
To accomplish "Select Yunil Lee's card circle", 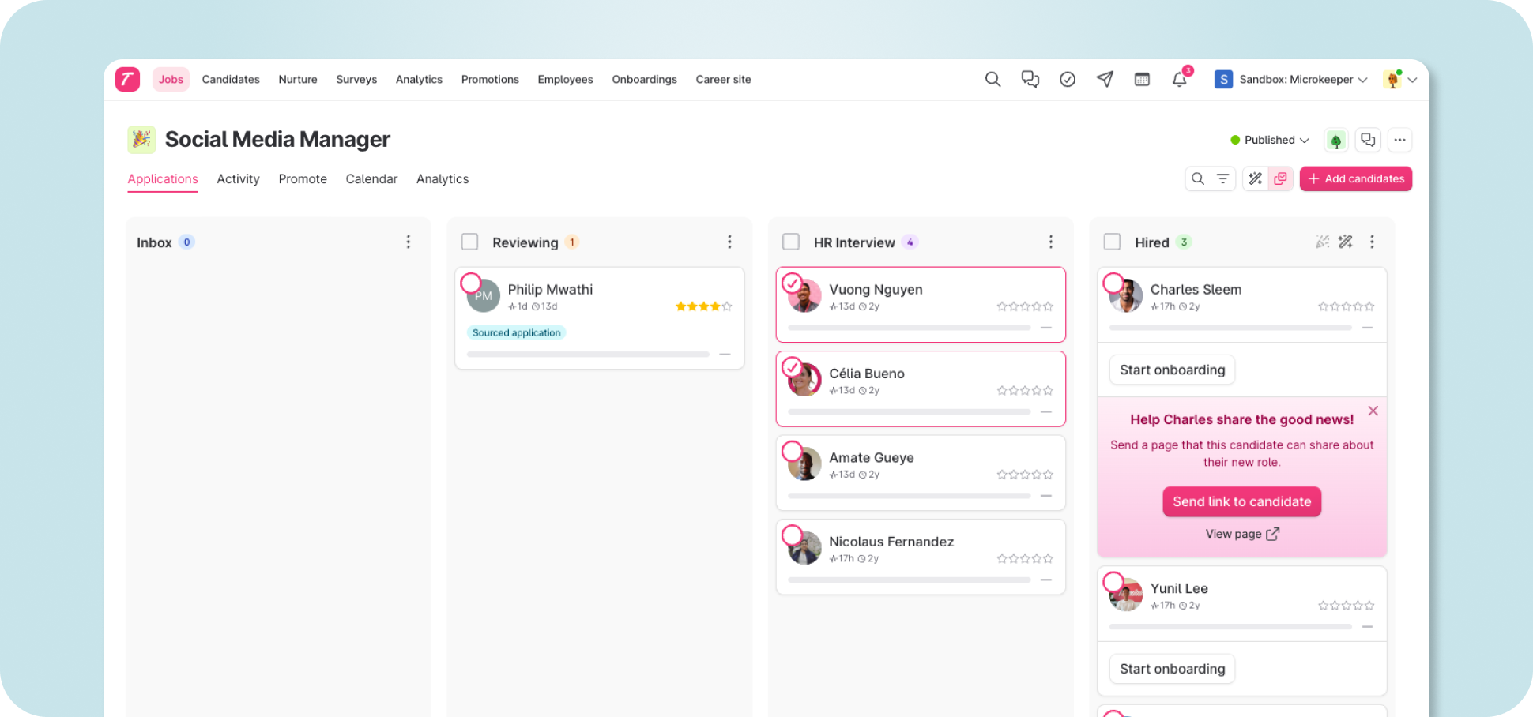I will [x=1113, y=582].
